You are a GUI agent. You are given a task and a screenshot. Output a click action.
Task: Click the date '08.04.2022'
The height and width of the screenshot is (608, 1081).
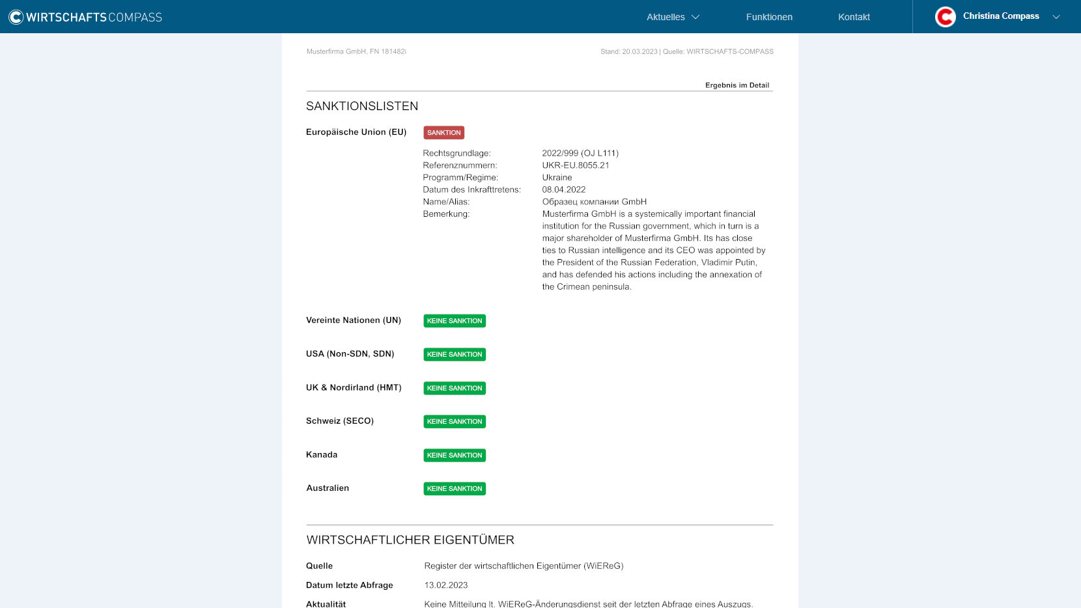(x=564, y=190)
